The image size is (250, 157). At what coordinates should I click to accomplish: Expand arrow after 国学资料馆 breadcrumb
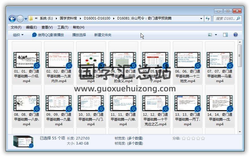tap(80, 18)
